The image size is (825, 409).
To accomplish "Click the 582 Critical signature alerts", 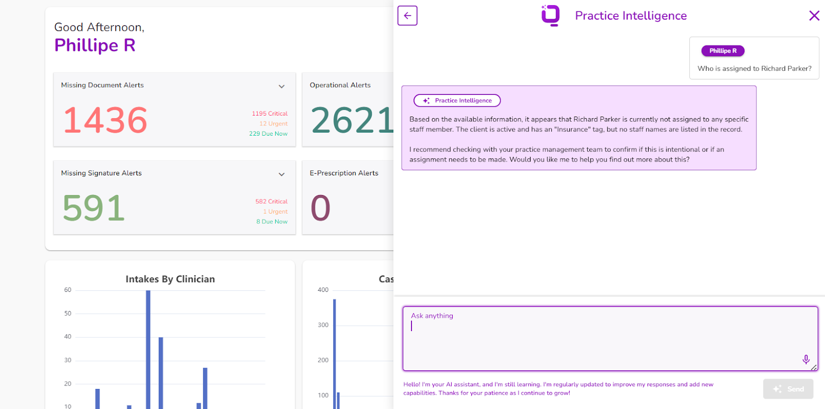I will 271,202.
